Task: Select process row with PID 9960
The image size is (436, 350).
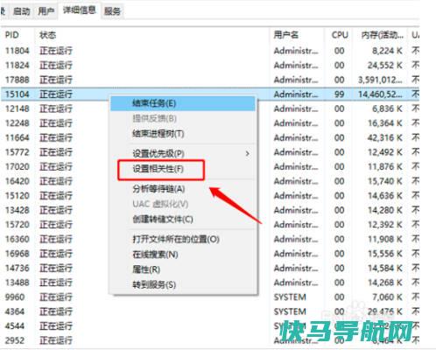Action: click(x=210, y=297)
